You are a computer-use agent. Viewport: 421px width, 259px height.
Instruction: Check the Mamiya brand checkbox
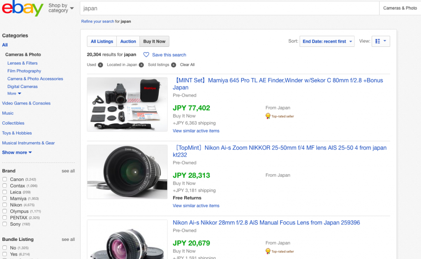[x=5, y=198]
